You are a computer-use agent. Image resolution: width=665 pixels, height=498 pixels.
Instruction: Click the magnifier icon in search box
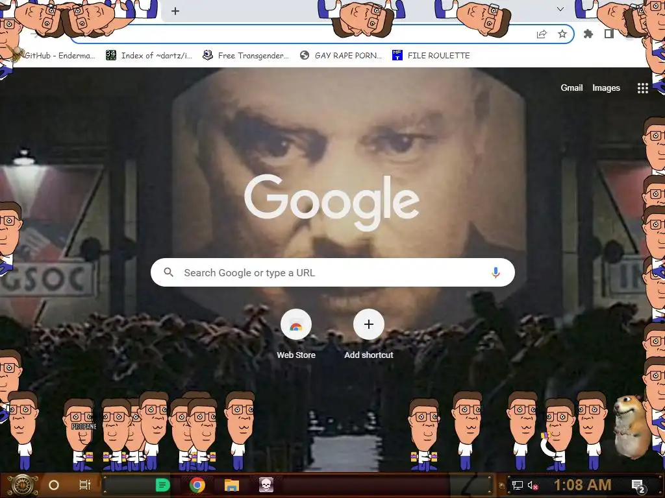pos(168,272)
